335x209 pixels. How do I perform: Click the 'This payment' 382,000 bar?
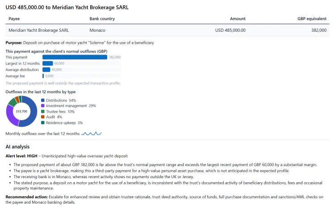tap(75, 57)
